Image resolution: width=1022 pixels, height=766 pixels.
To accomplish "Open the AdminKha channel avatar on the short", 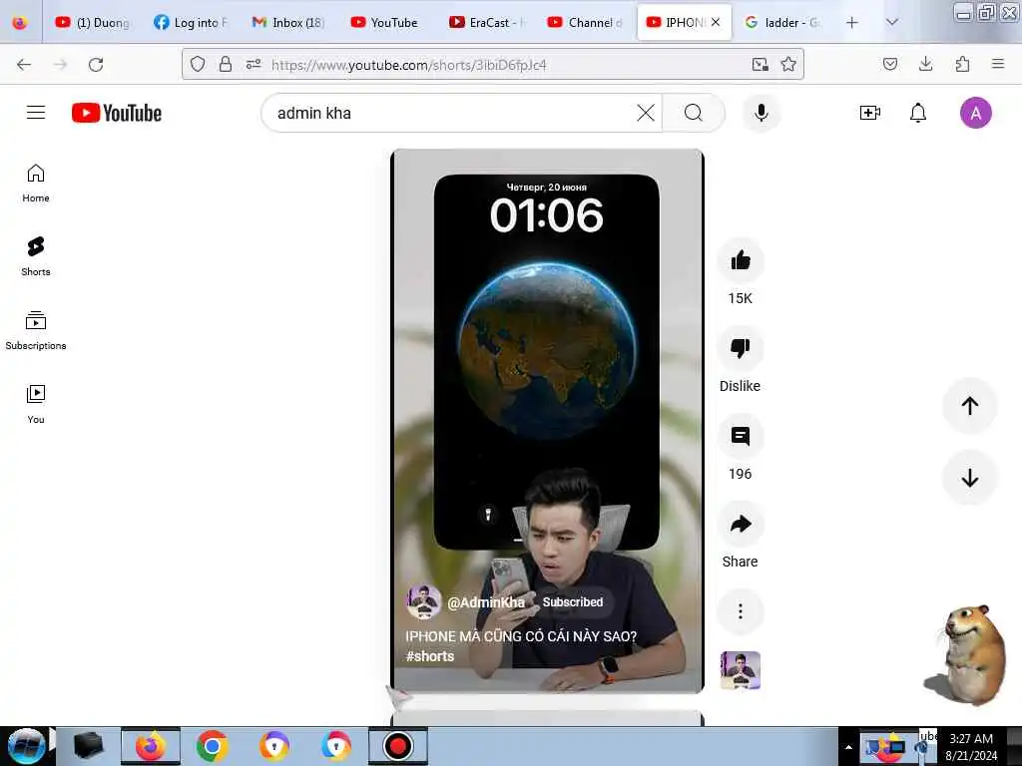I will [x=423, y=601].
